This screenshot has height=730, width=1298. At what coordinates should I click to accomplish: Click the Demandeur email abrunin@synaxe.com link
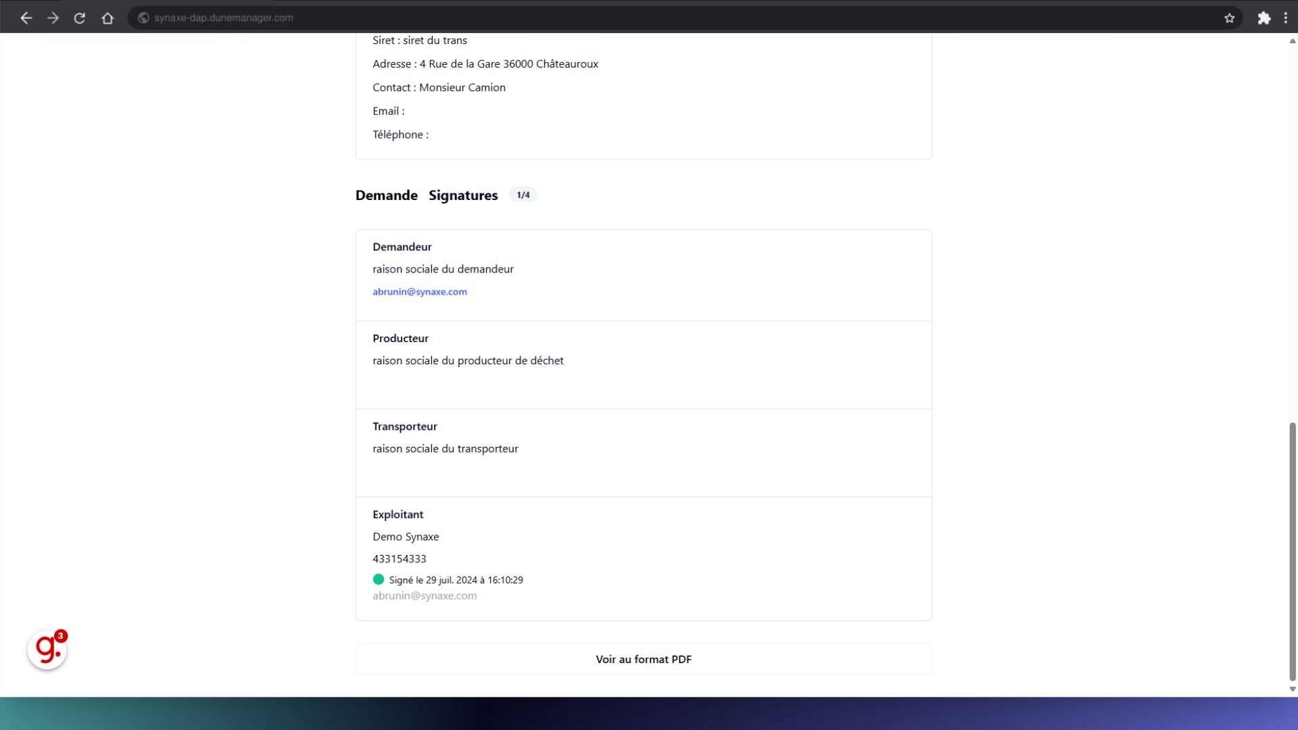click(419, 292)
